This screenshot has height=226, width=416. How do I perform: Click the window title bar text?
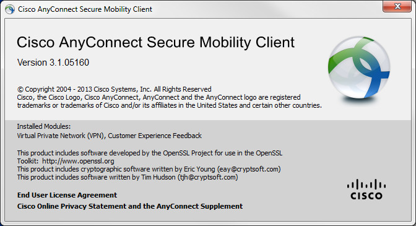click(x=85, y=9)
